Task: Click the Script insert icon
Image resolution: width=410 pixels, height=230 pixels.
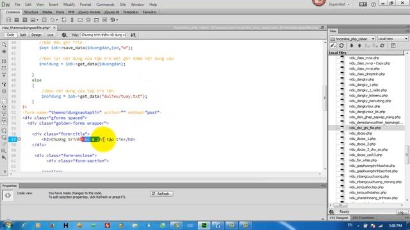Action: click(64, 20)
